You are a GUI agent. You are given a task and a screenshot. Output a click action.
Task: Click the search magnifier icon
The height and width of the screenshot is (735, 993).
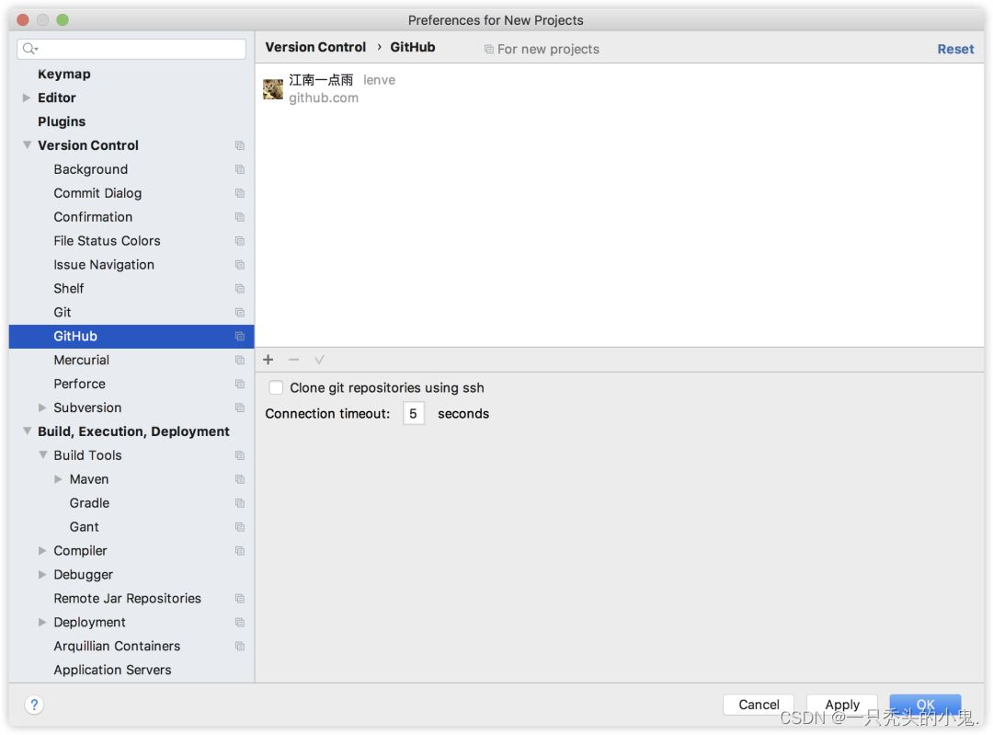point(29,48)
